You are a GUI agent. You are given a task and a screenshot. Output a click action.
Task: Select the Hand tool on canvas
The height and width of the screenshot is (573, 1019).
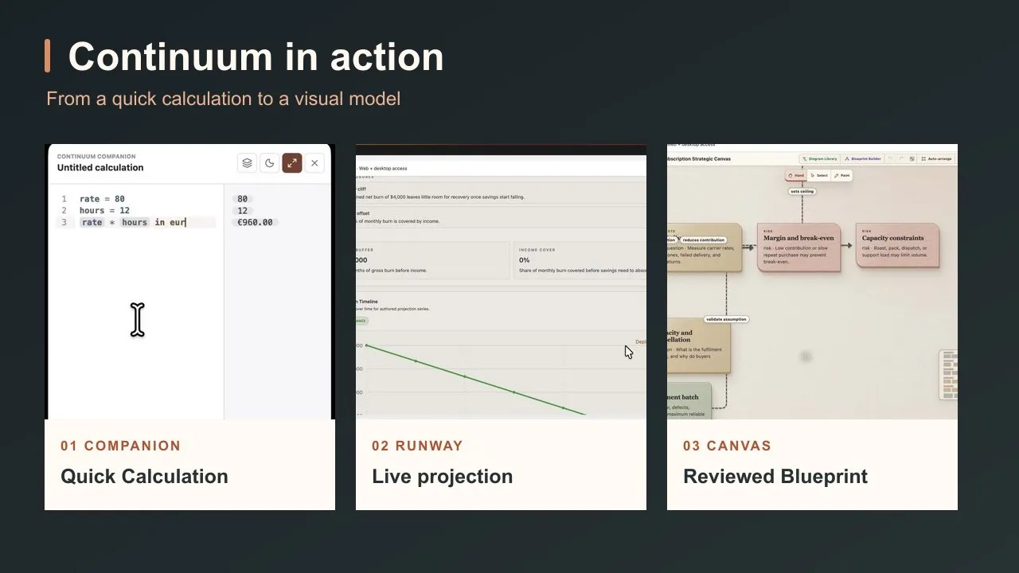pyautogui.click(x=796, y=175)
